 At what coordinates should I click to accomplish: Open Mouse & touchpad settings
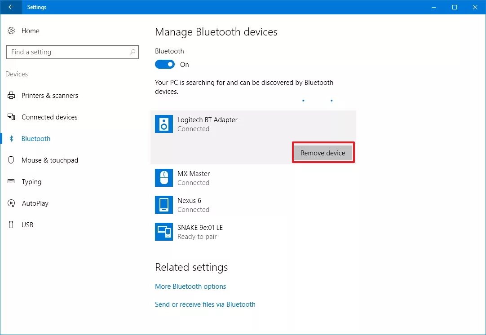pos(50,160)
